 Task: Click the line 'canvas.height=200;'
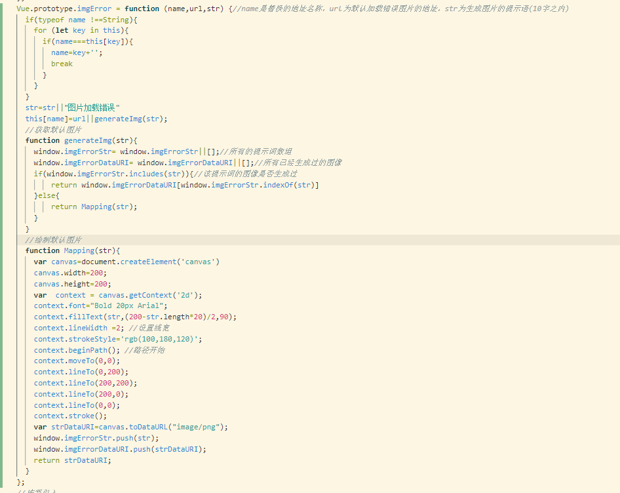pyautogui.click(x=72, y=284)
